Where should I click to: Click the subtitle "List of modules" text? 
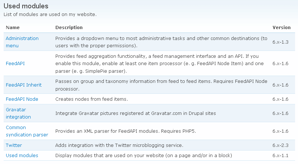click(50, 15)
